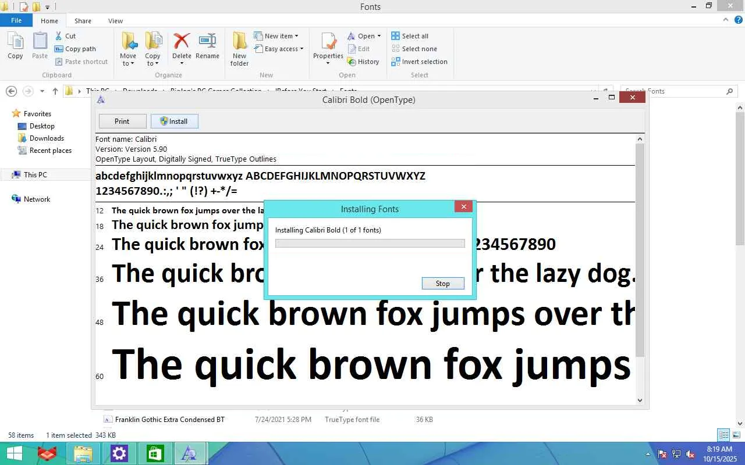Click the Print button in the font viewer
Screen dimensions: 745x465
tap(122, 121)
